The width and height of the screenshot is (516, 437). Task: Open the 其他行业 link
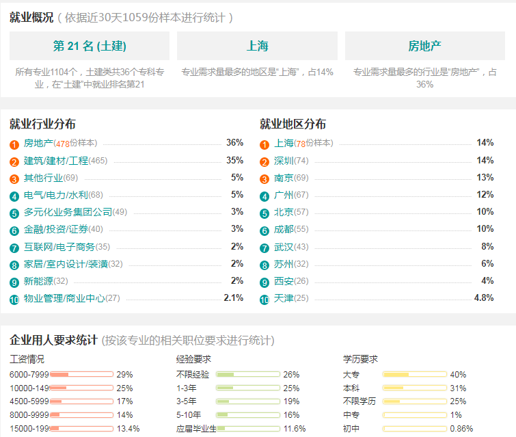click(x=43, y=178)
